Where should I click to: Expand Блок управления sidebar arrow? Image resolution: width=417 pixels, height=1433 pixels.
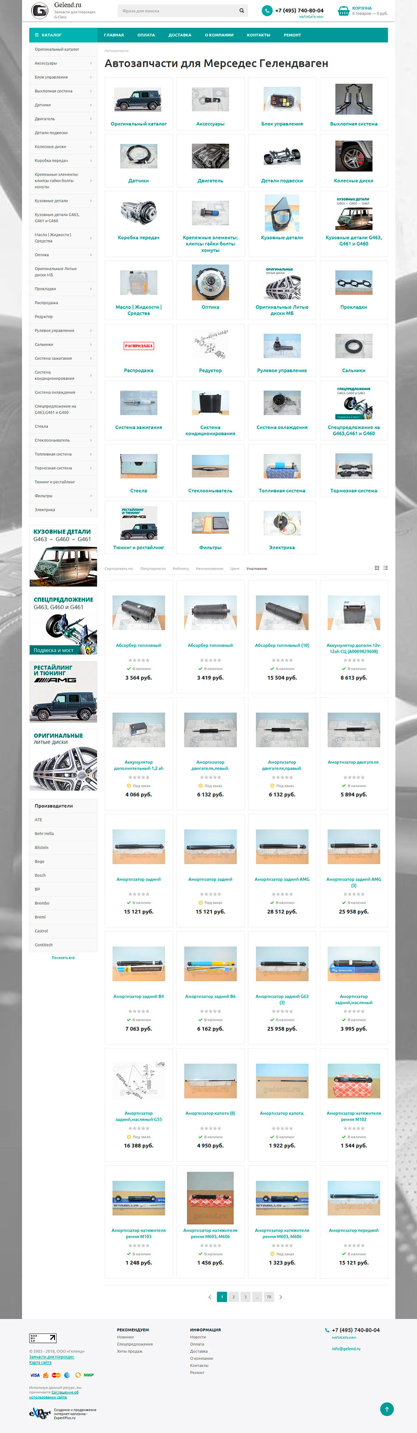pyautogui.click(x=91, y=77)
